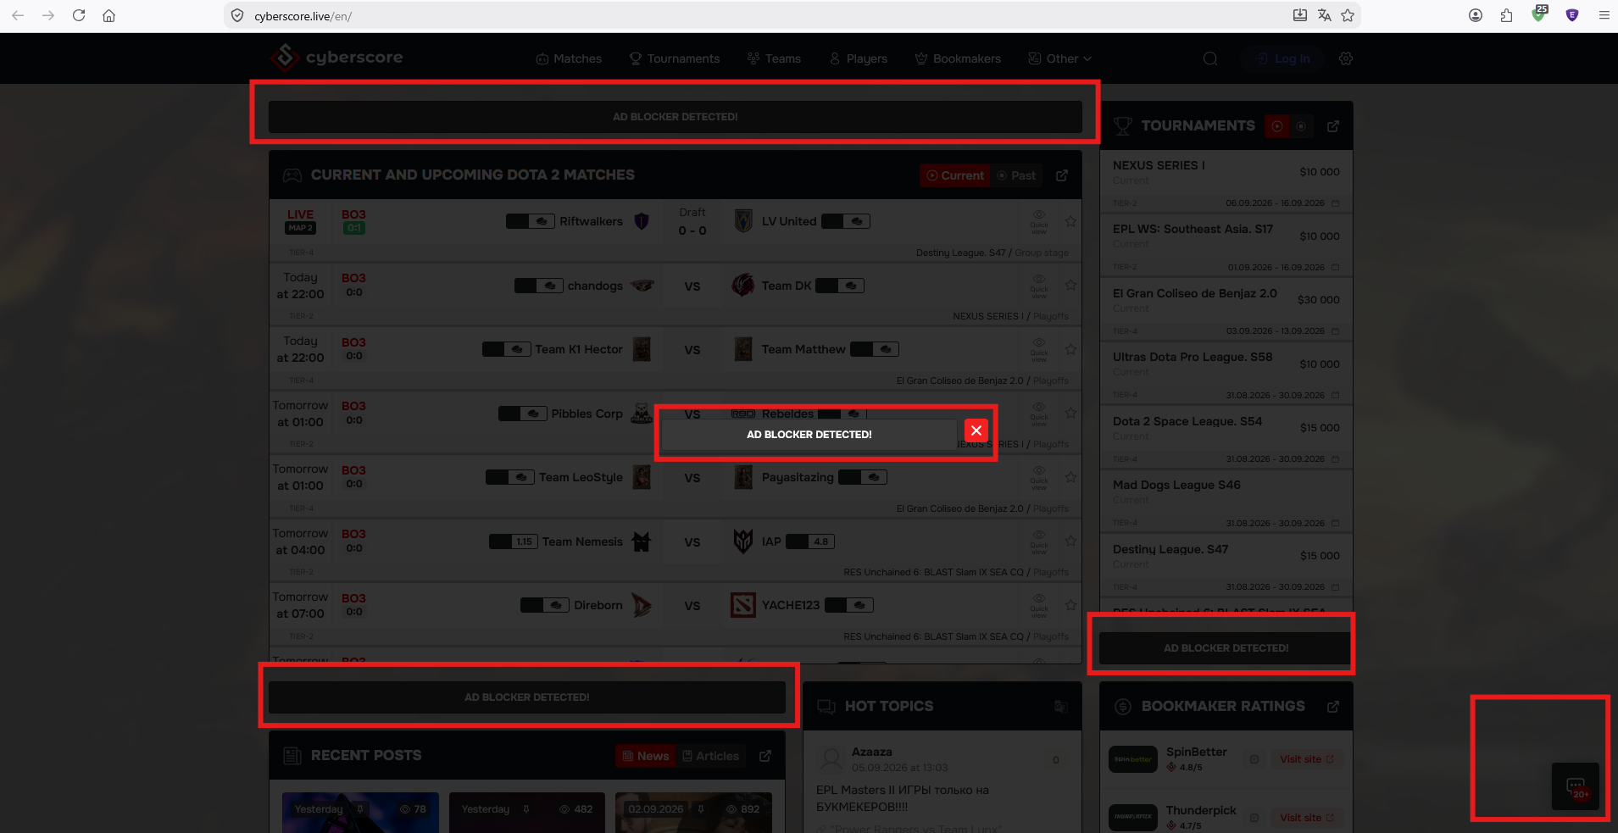Click the YACHE123 team logo

tap(743, 605)
